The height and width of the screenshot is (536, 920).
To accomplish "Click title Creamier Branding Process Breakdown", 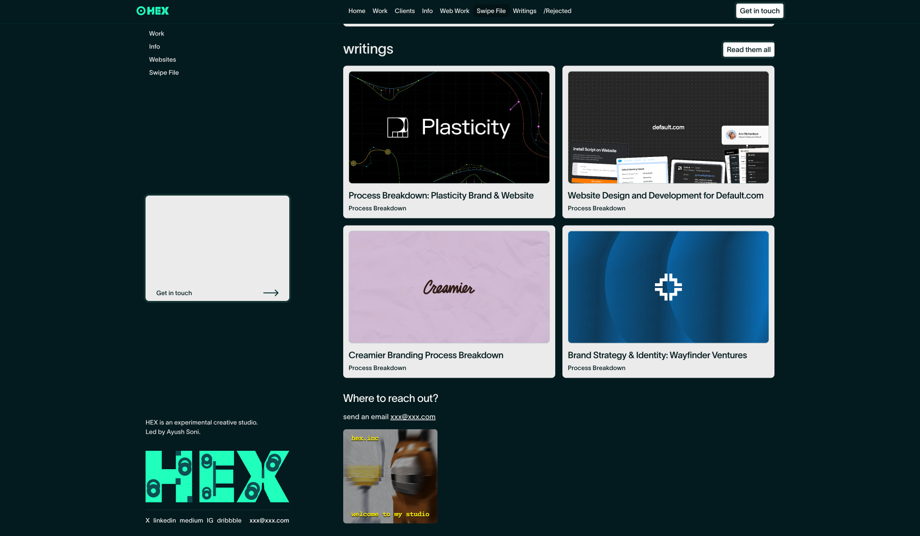I will 426,355.
